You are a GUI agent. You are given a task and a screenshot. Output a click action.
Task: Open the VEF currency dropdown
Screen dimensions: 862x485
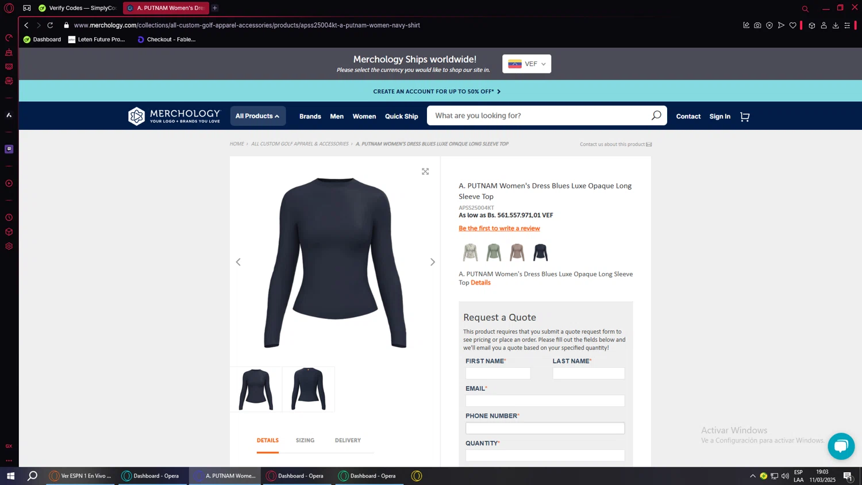[526, 64]
